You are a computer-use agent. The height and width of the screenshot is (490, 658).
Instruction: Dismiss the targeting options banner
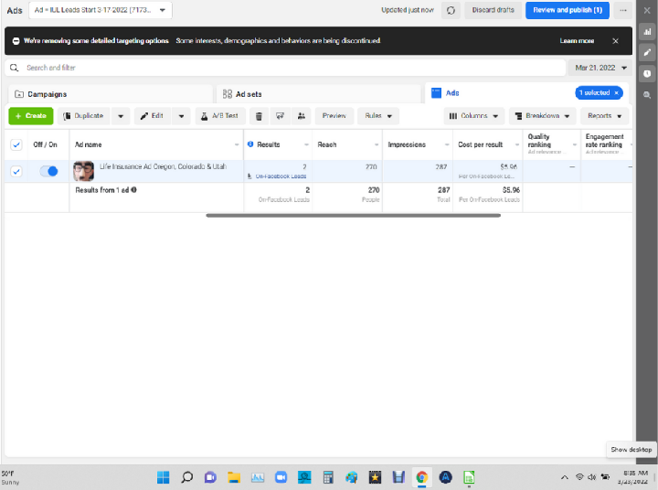tap(615, 41)
